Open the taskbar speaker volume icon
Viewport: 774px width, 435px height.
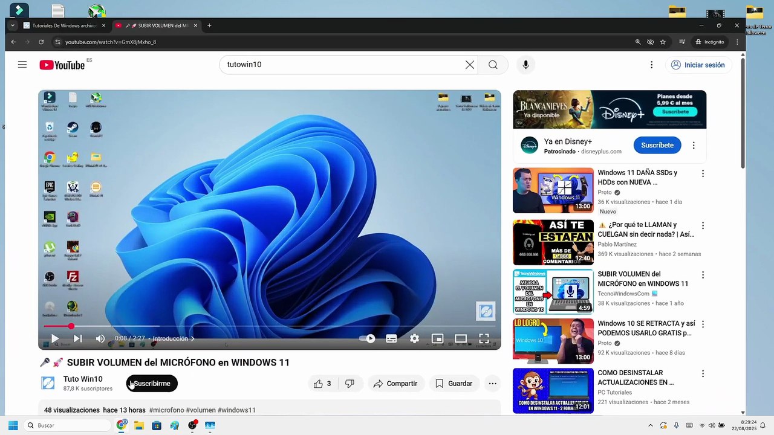712,425
